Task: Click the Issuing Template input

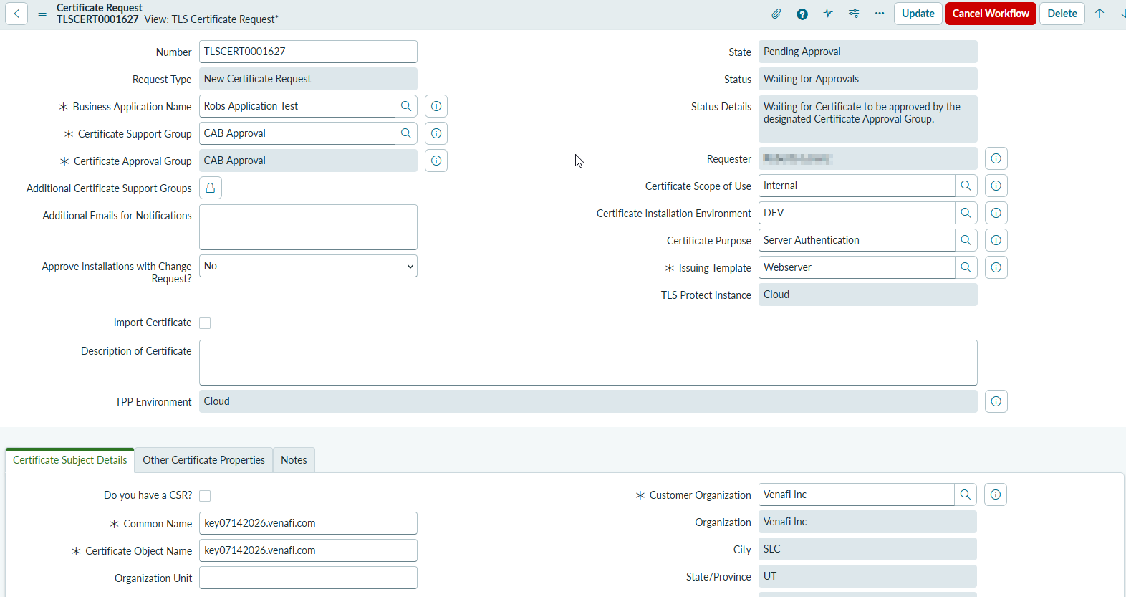Action: (x=857, y=267)
